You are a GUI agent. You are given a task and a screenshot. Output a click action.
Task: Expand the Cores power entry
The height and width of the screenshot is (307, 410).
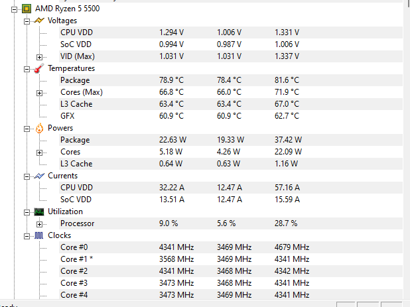[x=40, y=152]
